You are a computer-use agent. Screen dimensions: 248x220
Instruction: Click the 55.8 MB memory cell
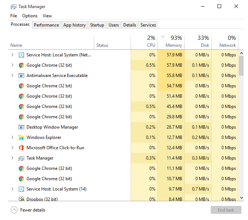tap(171, 76)
